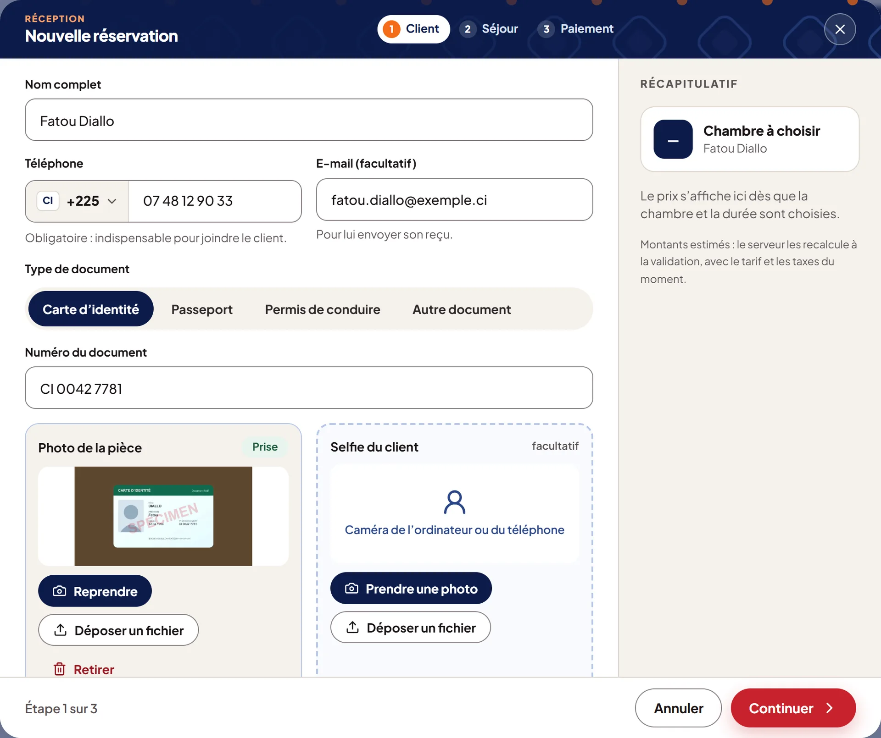Click the Nom complet field
The image size is (881, 738).
coord(309,120)
